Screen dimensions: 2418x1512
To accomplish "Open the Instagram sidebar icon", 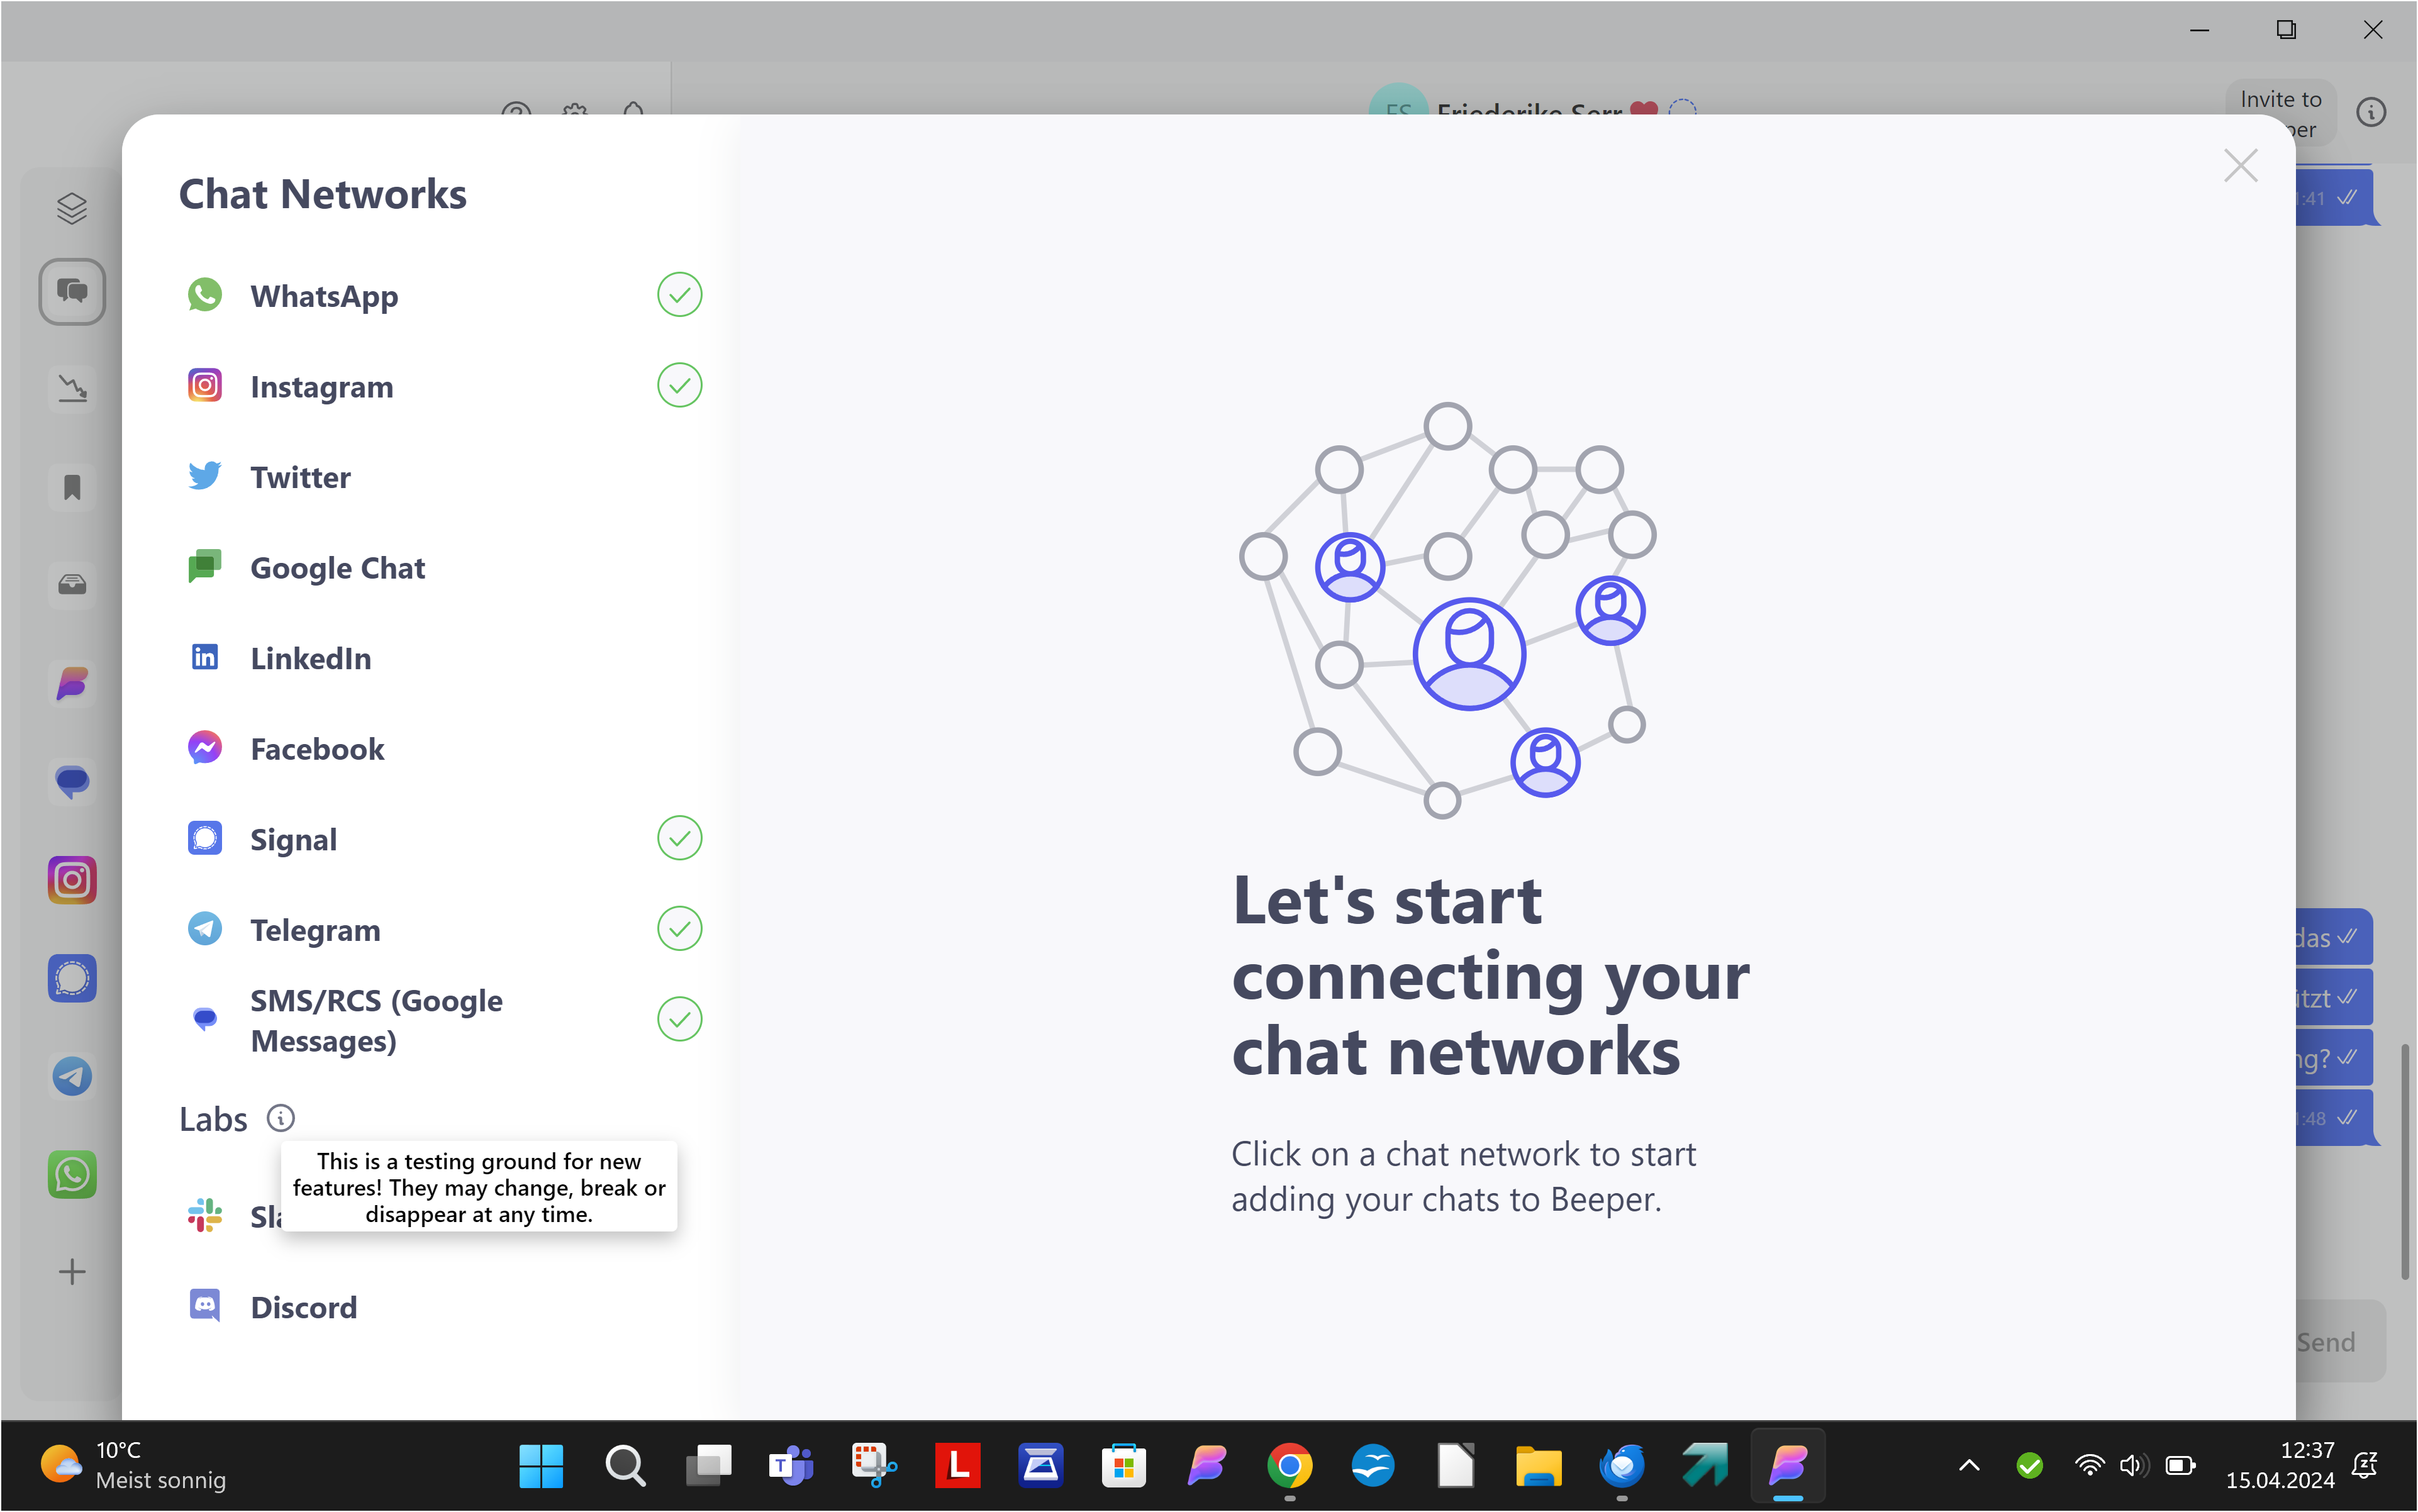I will point(72,880).
